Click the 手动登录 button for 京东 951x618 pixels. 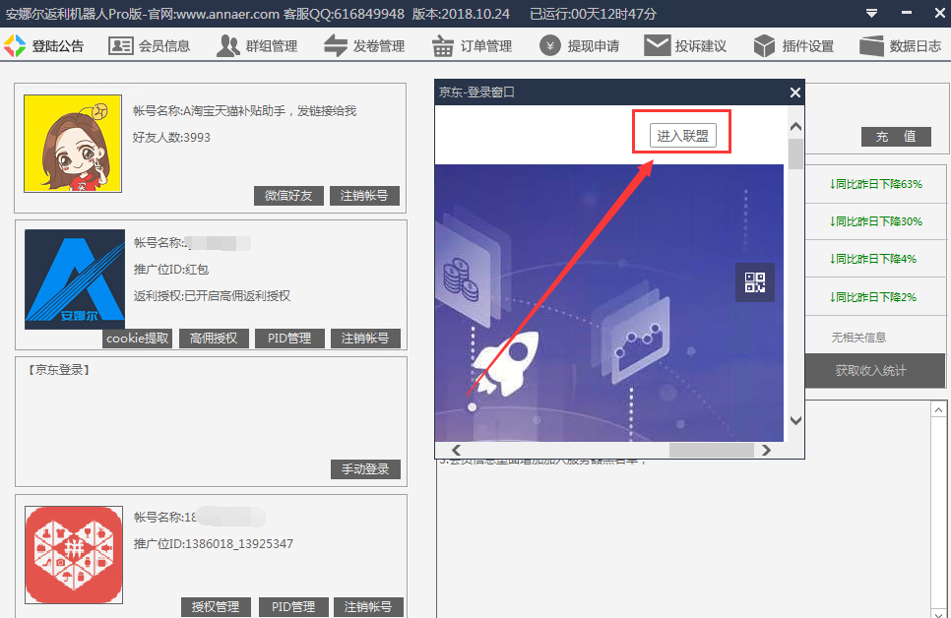[365, 469]
